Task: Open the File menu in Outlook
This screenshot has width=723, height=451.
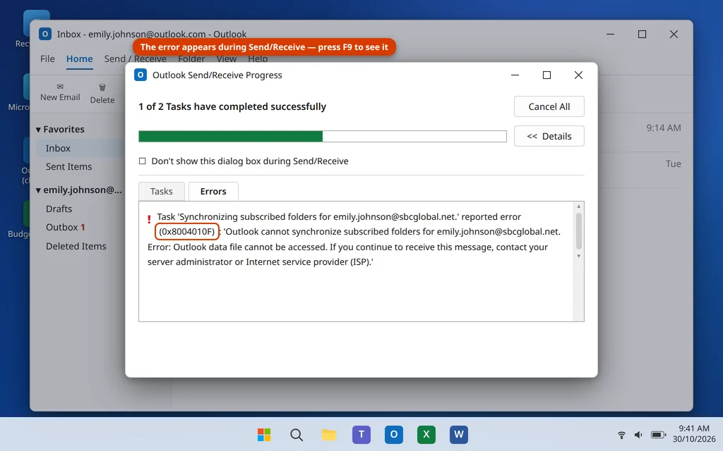Action: click(x=47, y=59)
